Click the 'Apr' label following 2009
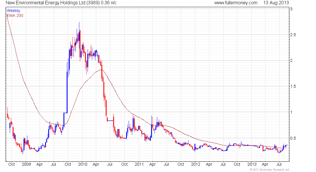 40,164
